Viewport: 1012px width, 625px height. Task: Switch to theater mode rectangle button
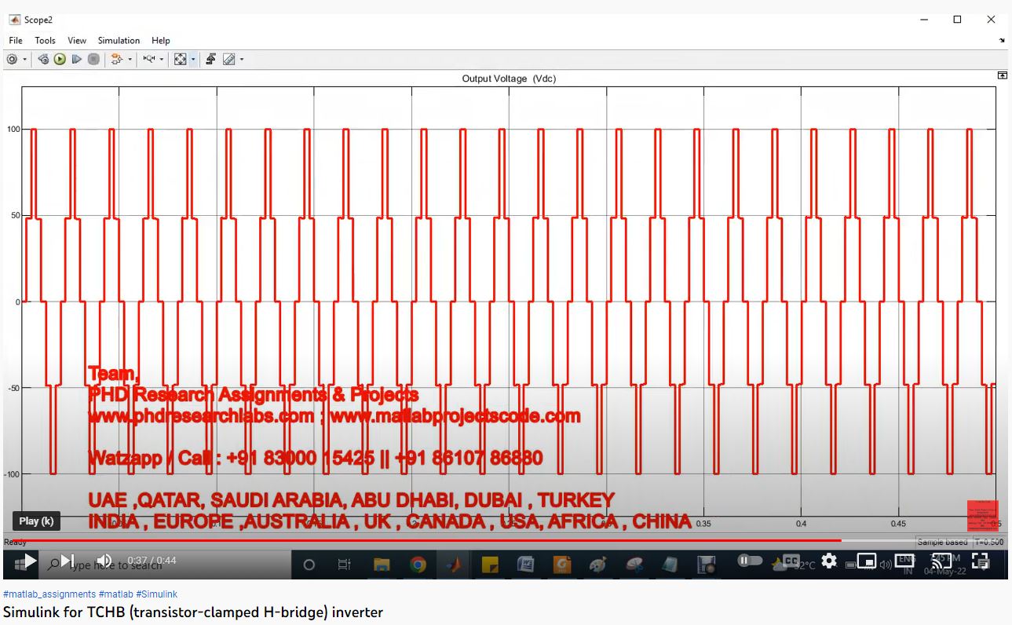pyautogui.click(x=904, y=561)
